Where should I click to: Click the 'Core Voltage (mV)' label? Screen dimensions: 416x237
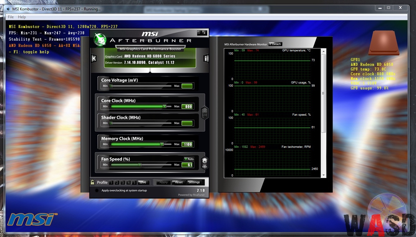coord(120,80)
